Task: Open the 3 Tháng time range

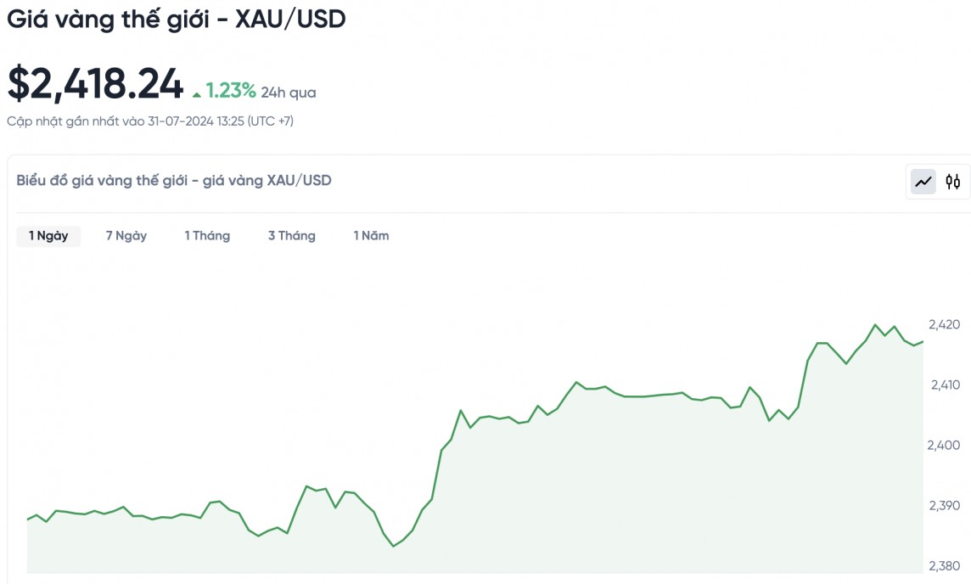Action: (x=291, y=236)
